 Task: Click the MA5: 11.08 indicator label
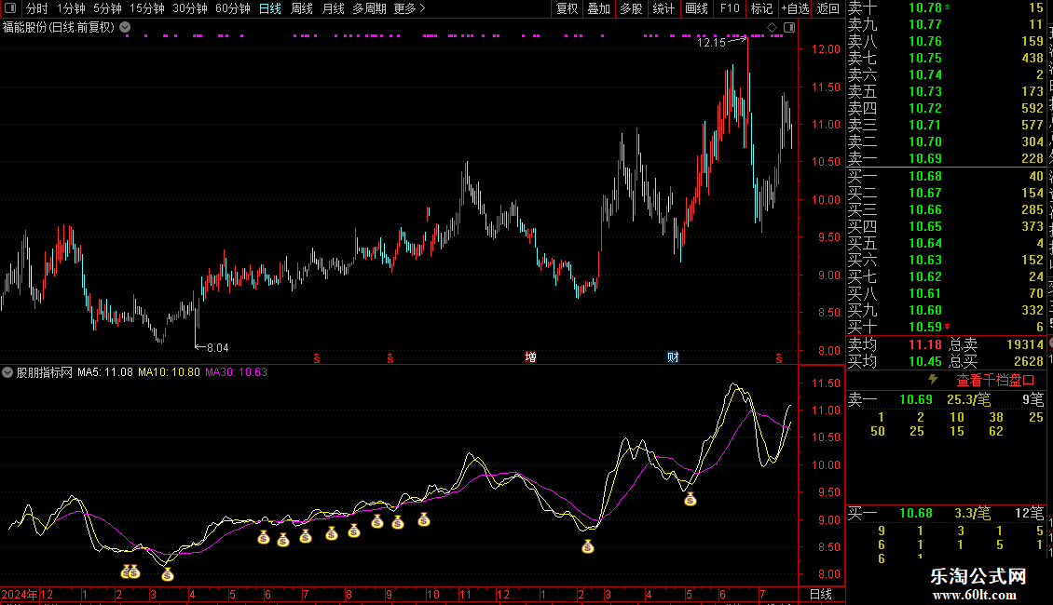[104, 372]
